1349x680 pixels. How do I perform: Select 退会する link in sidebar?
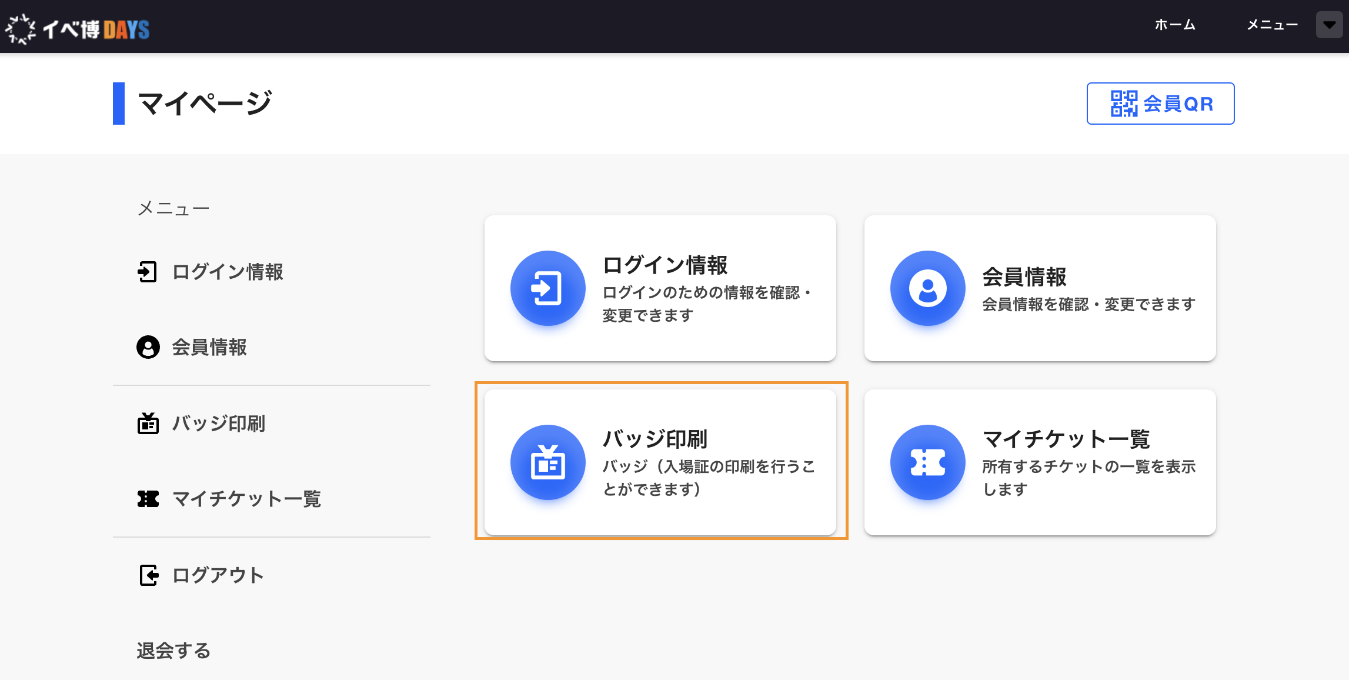pyautogui.click(x=173, y=651)
